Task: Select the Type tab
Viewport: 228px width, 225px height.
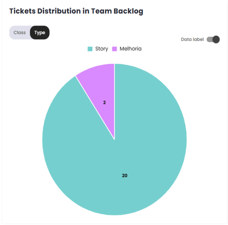Action: (40, 33)
